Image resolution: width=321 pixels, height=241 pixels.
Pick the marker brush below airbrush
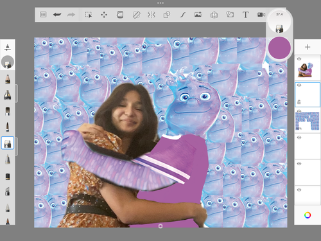click(x=8, y=111)
